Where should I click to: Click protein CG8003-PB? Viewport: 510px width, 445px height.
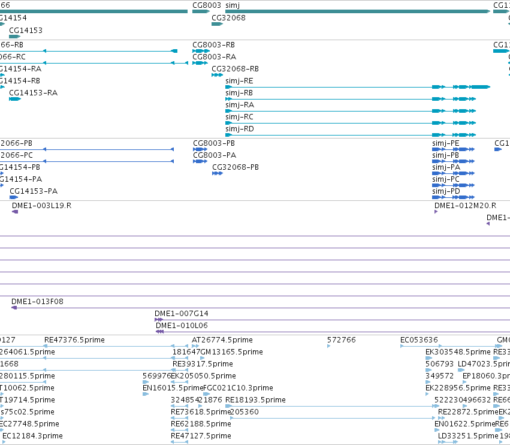tap(200, 149)
